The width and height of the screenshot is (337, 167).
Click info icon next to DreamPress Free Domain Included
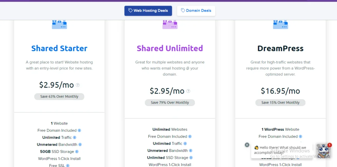coord(300,136)
